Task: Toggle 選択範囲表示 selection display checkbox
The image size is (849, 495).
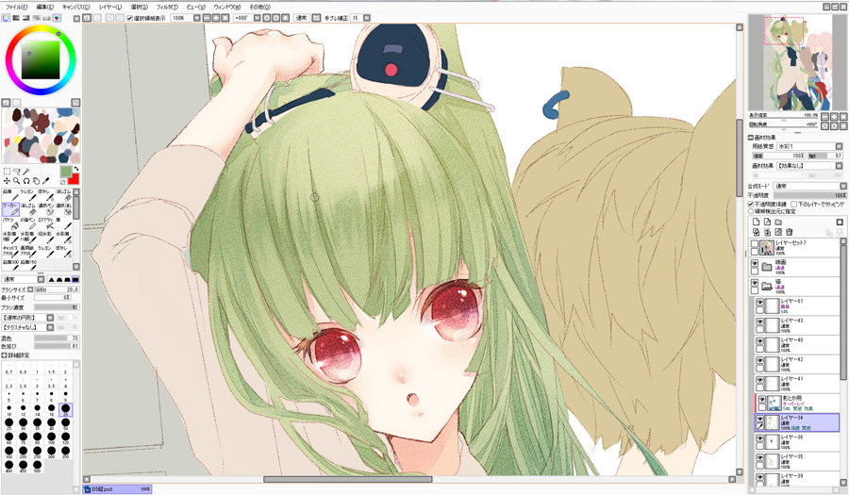Action: (x=130, y=18)
